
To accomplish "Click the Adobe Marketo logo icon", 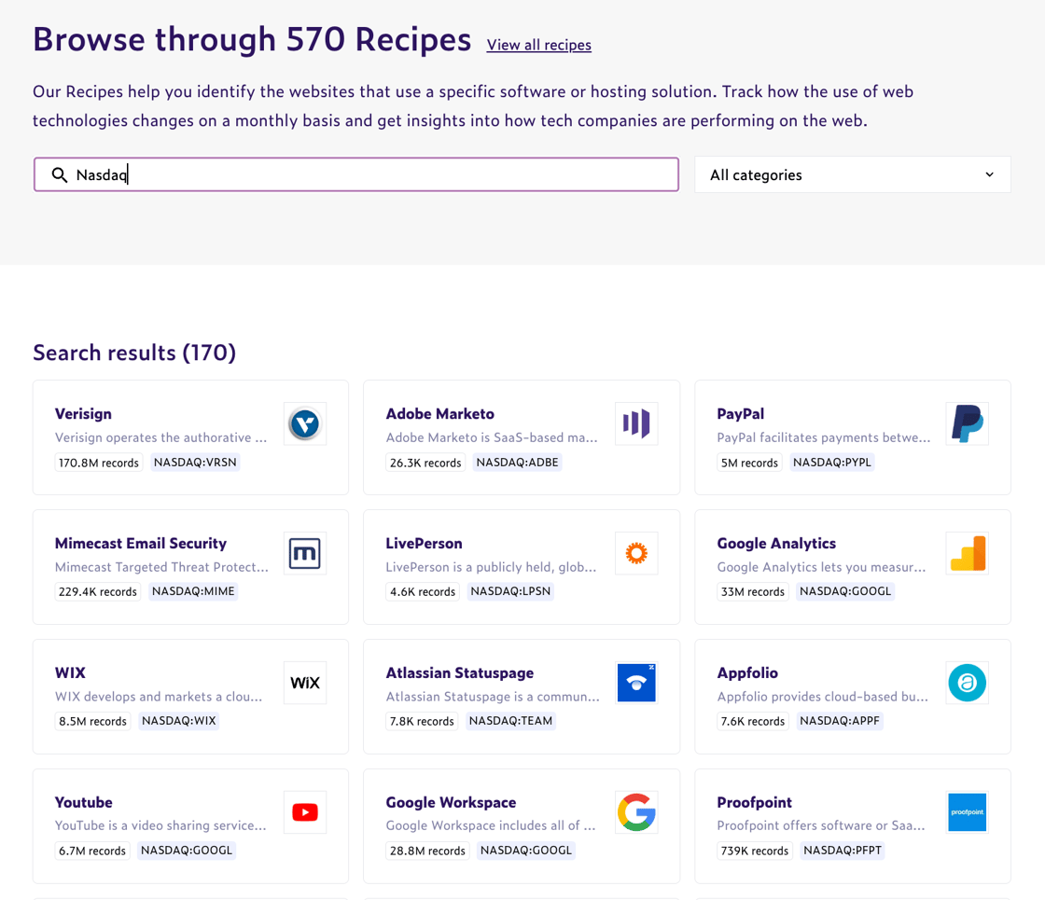I will (x=635, y=423).
